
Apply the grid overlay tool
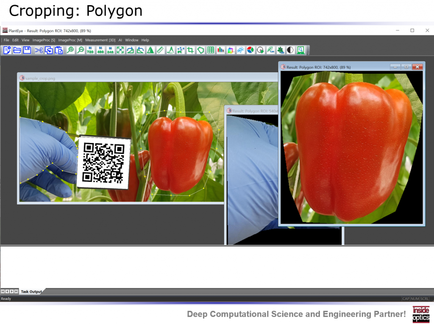[210, 50]
